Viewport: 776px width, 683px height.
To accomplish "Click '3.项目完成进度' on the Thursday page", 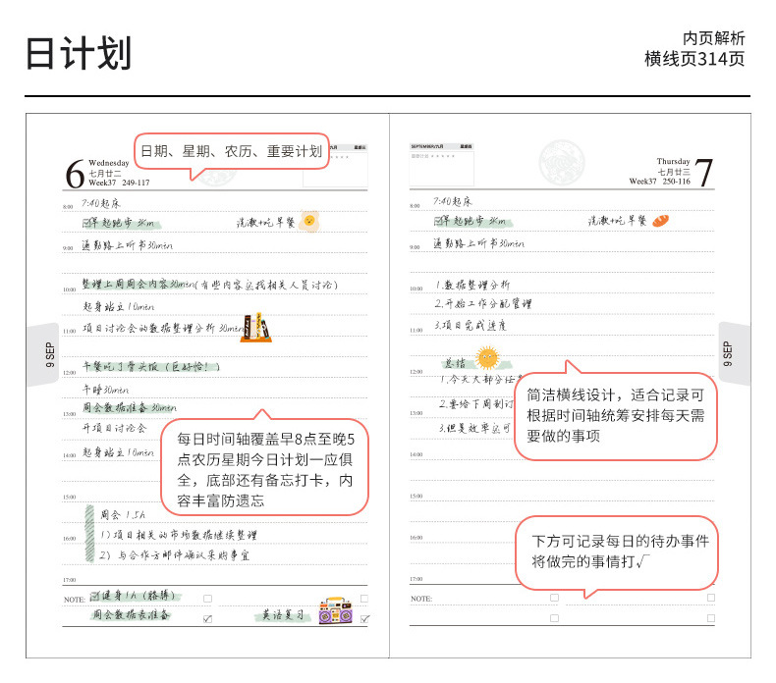I will tap(471, 326).
